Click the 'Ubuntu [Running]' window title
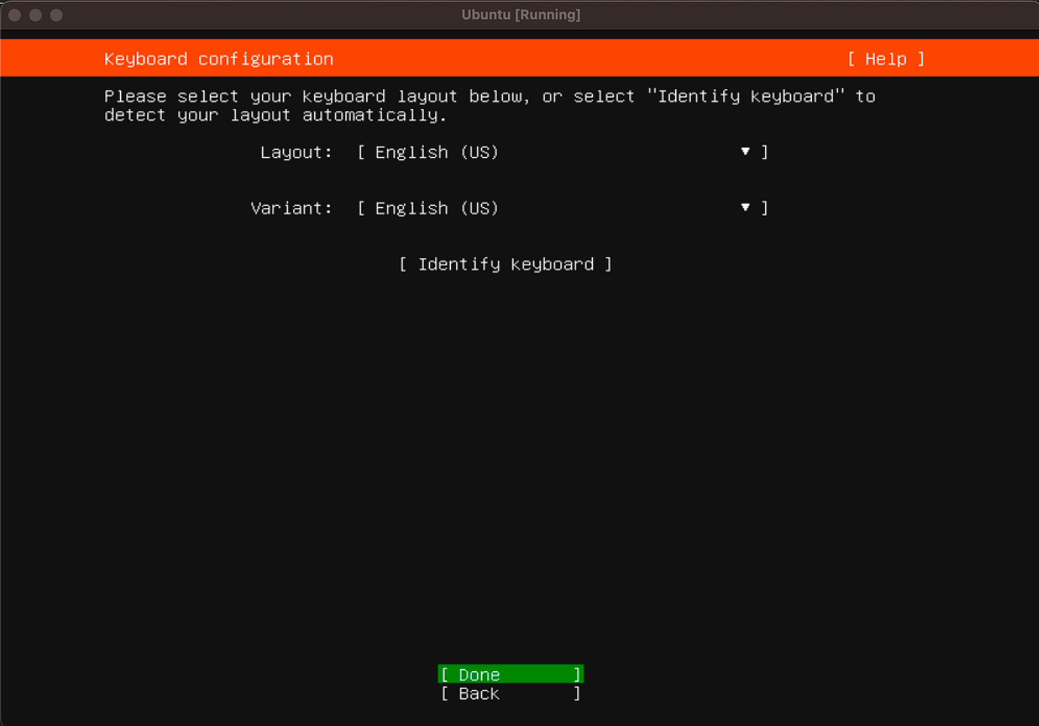This screenshot has width=1039, height=726. tap(521, 15)
